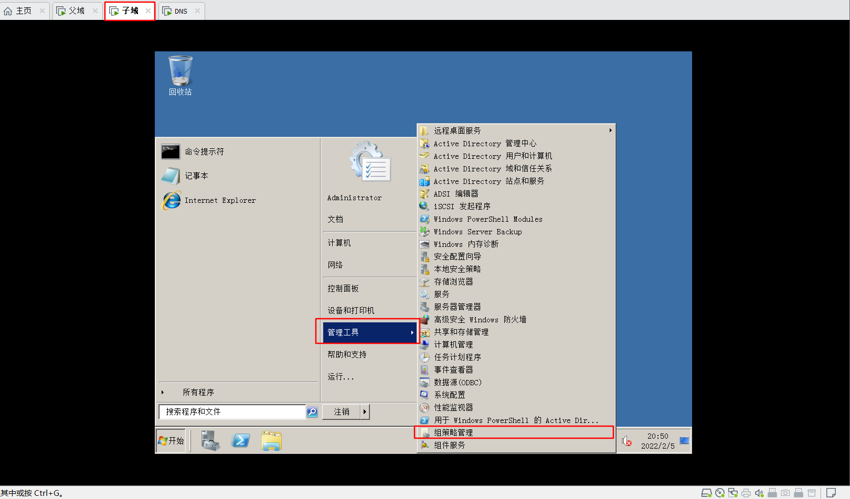Select 组件服务 from the tools list

pyautogui.click(x=517, y=446)
